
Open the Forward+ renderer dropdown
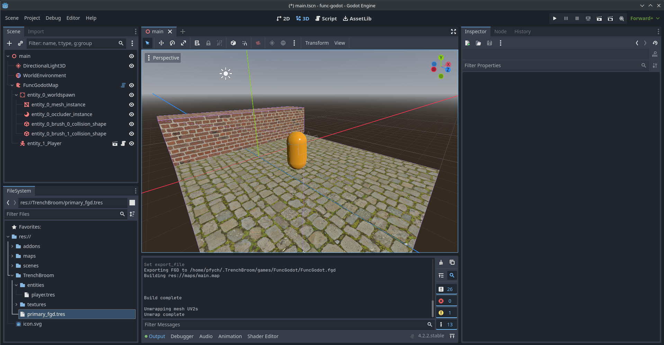click(x=644, y=18)
